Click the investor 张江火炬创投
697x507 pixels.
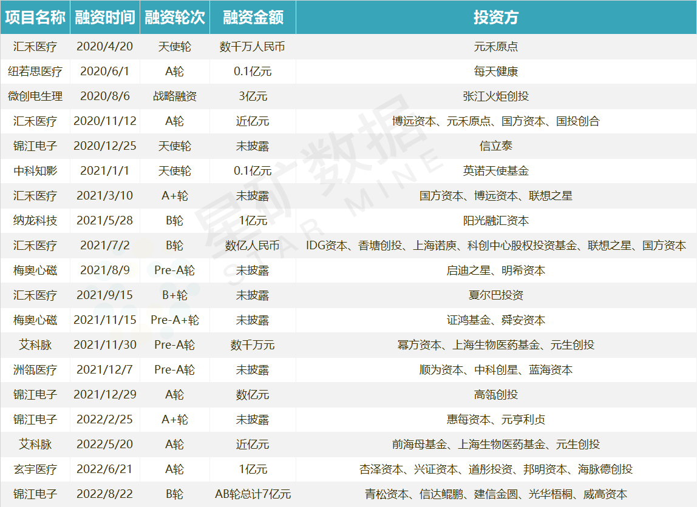click(x=495, y=95)
